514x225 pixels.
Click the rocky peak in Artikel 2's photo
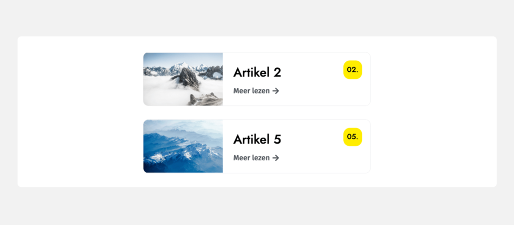(x=188, y=78)
